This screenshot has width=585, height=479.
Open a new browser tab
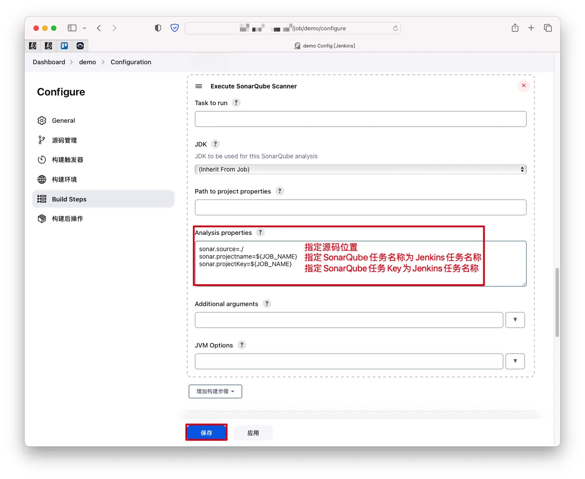[x=531, y=28]
